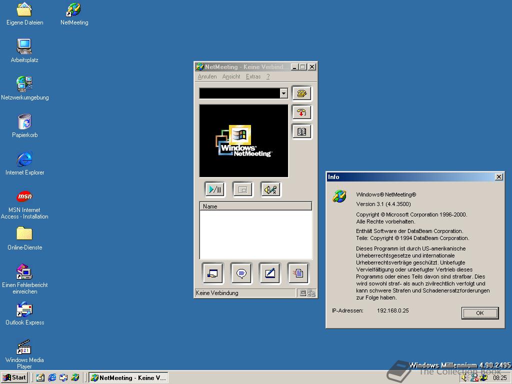The image size is (512, 384).
Task: Click the End Call hang-up button
Action: (301, 112)
